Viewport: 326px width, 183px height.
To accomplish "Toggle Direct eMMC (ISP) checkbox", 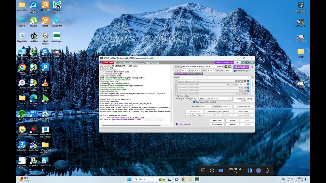I will (235, 71).
